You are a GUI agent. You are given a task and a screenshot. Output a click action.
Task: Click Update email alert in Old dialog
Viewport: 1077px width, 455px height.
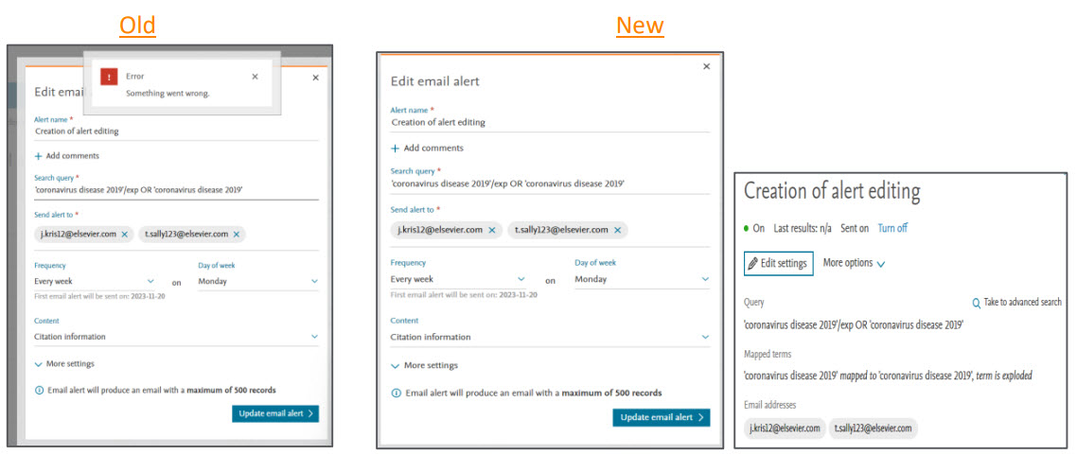(274, 413)
